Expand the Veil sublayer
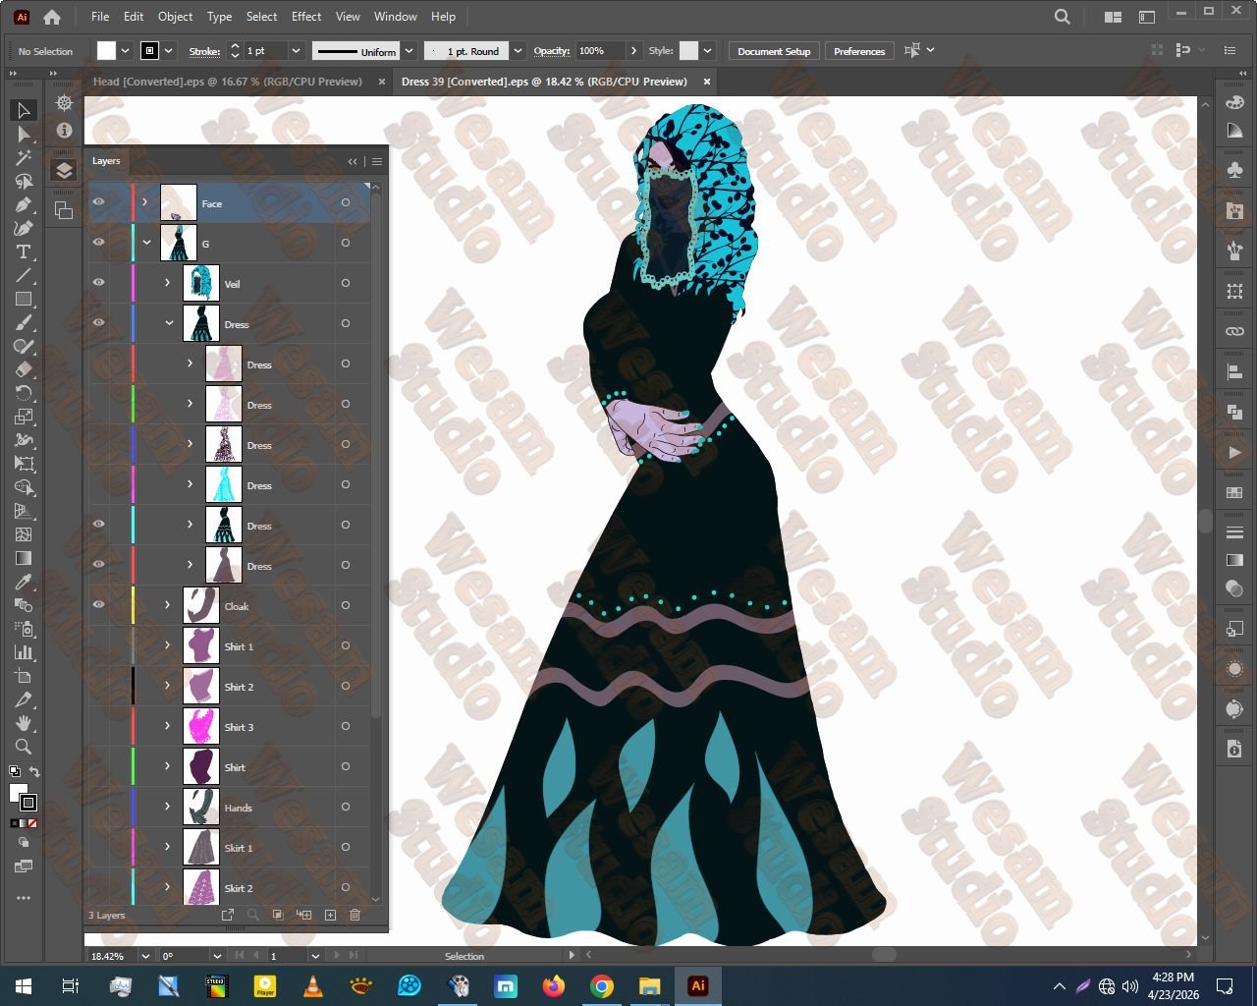Image resolution: width=1257 pixels, height=1006 pixels. point(168,283)
